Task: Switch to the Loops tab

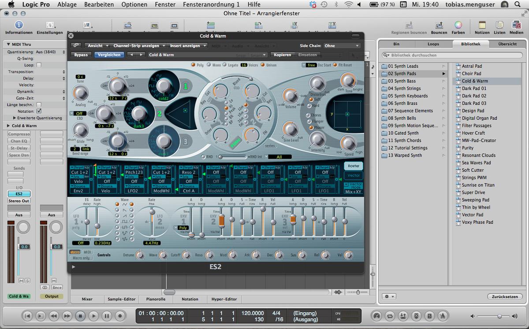Action: [433, 44]
